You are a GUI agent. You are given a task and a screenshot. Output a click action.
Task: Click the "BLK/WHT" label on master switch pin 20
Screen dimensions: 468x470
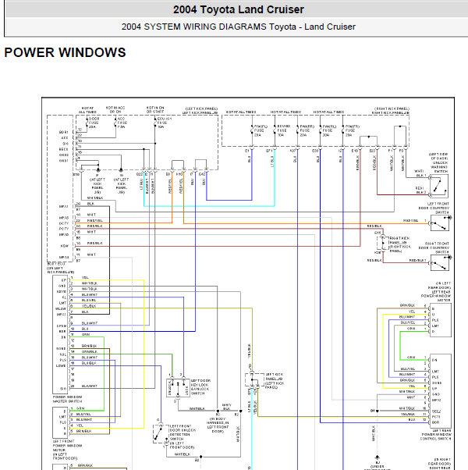click(89, 386)
